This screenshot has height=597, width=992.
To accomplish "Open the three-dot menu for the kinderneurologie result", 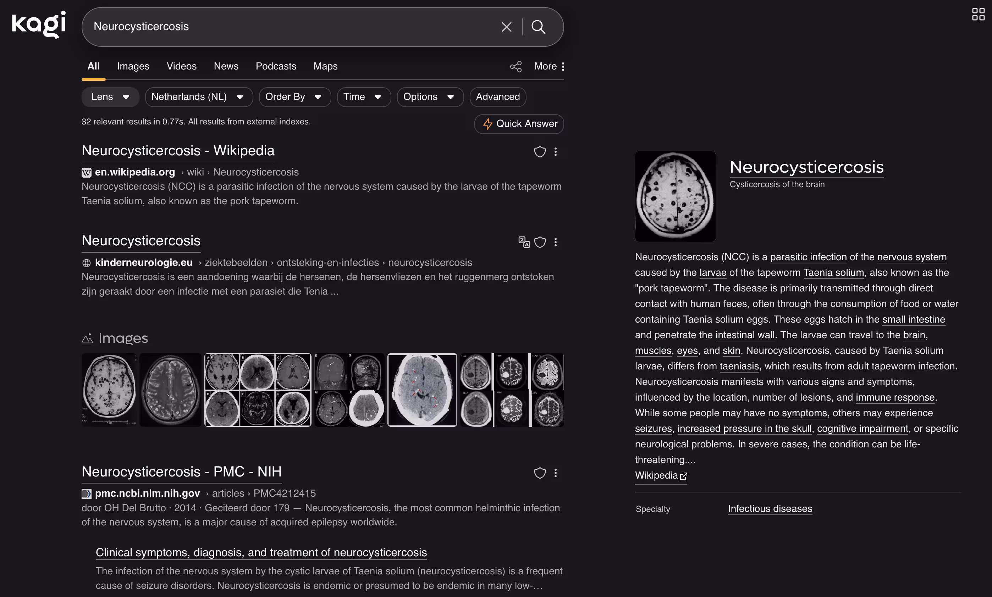I will tap(556, 242).
